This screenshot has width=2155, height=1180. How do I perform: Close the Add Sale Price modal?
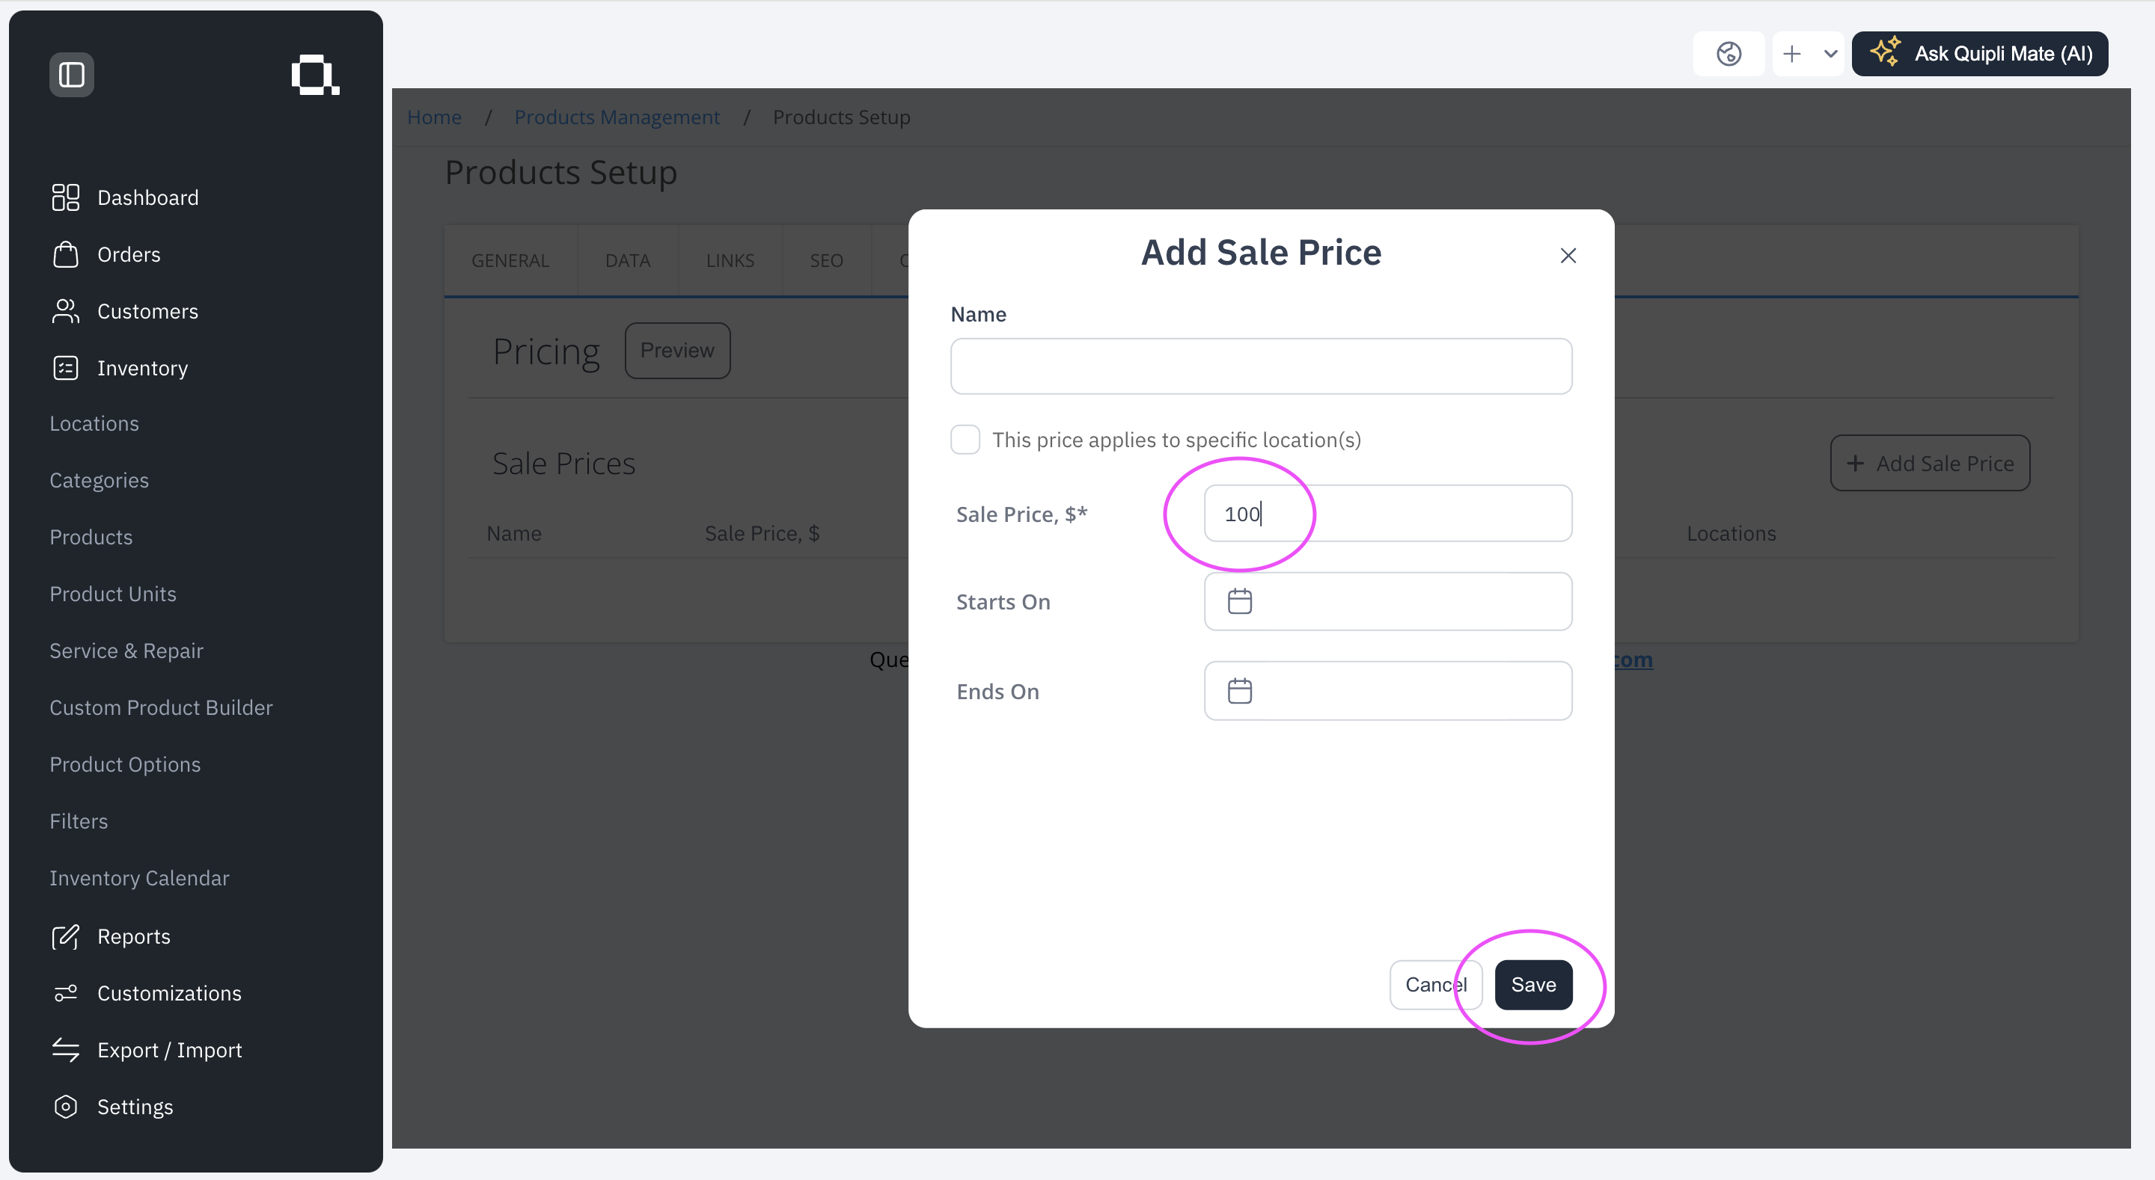point(1568,256)
